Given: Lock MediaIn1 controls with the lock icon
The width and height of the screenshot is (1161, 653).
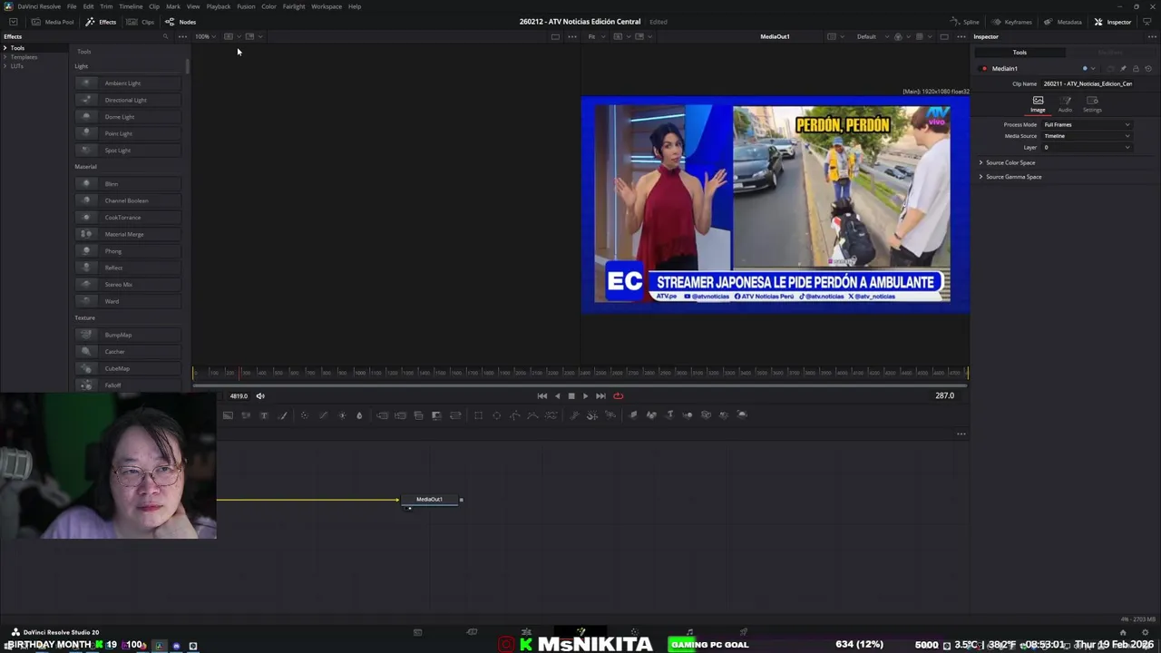Looking at the screenshot, I should pyautogui.click(x=1136, y=69).
